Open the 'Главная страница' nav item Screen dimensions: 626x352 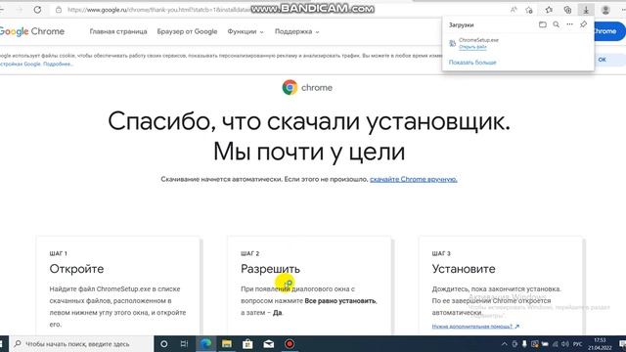(118, 31)
